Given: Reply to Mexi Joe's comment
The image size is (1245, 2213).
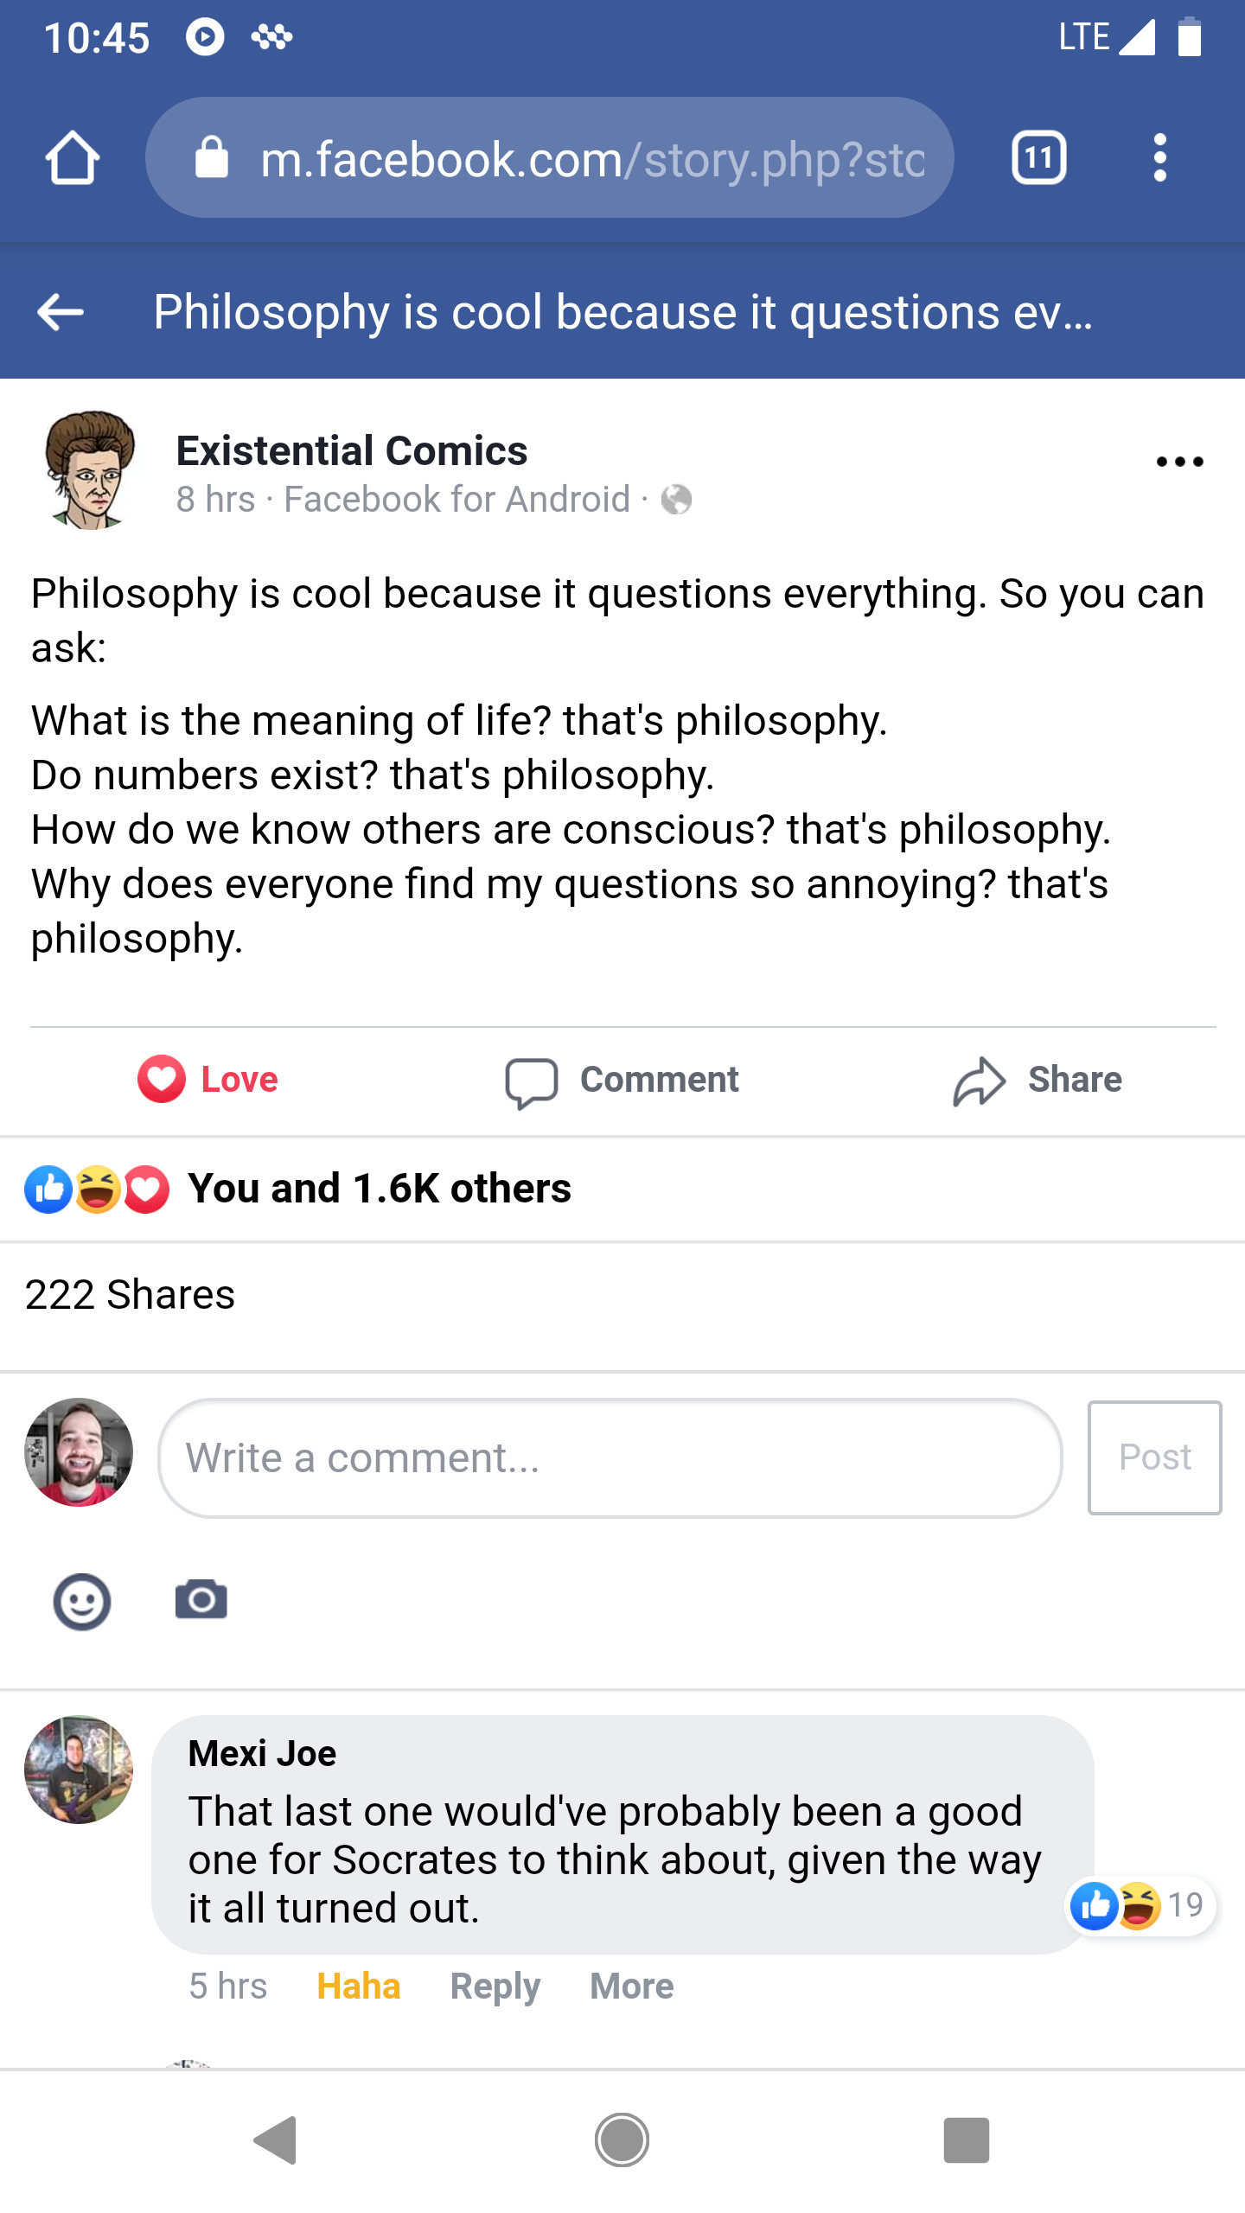Looking at the screenshot, I should pos(495,1987).
